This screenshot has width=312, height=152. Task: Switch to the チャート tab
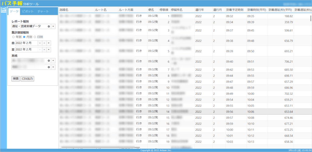(x=43, y=11)
